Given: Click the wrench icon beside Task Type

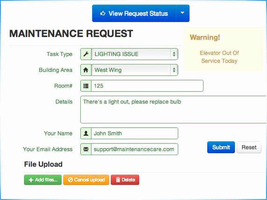Looking at the screenshot, I should tap(86, 54).
